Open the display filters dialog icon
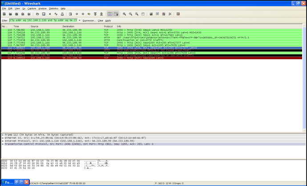 (x=158, y=14)
